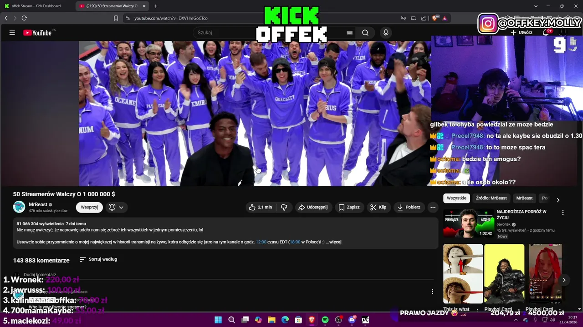Jump to the 12:00 timestamp link
The height and width of the screenshot is (327, 583).
point(261,242)
